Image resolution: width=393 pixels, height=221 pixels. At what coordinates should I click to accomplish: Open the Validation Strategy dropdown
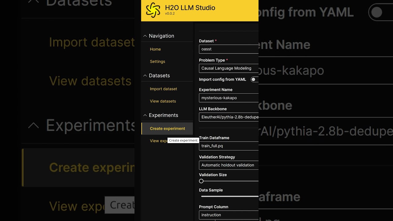point(229,165)
